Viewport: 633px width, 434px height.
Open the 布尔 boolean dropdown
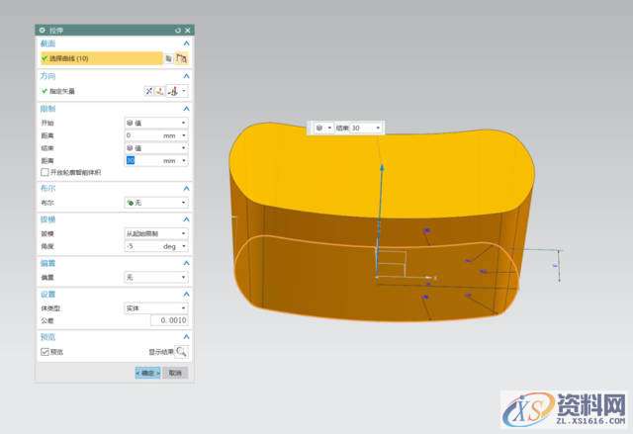point(155,202)
